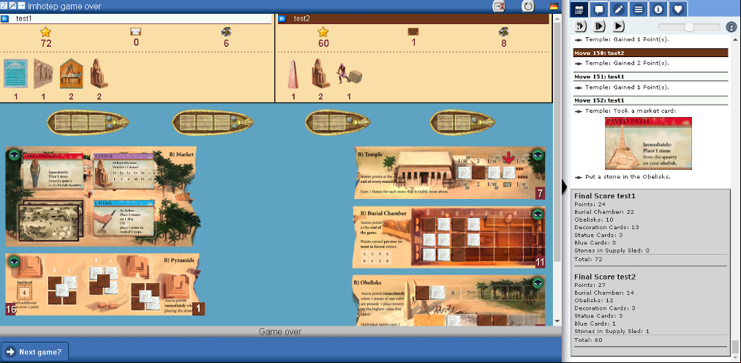The height and width of the screenshot is (363, 741).
Task: Click the Temple score 7 badge
Action: pos(540,193)
